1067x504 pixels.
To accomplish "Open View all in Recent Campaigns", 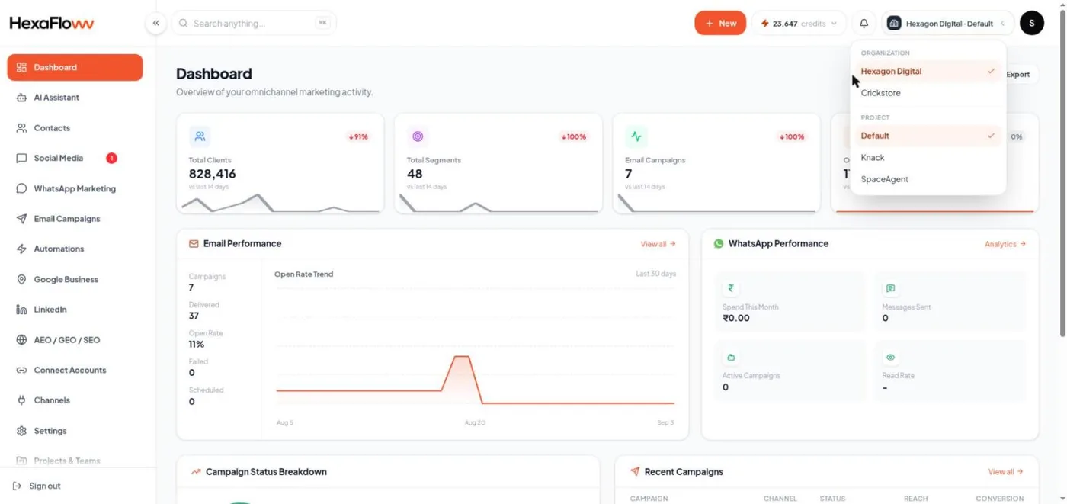I will click(1006, 472).
